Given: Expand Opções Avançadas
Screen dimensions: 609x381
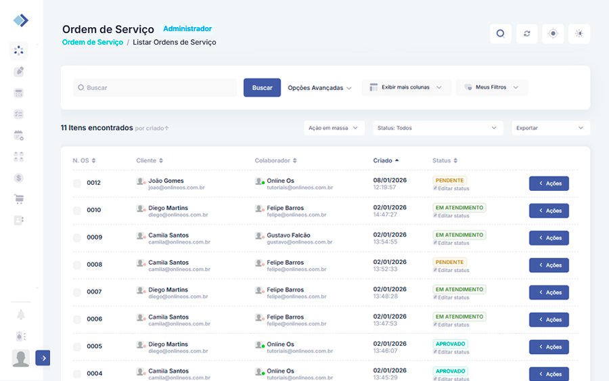Looking at the screenshot, I should pyautogui.click(x=319, y=88).
